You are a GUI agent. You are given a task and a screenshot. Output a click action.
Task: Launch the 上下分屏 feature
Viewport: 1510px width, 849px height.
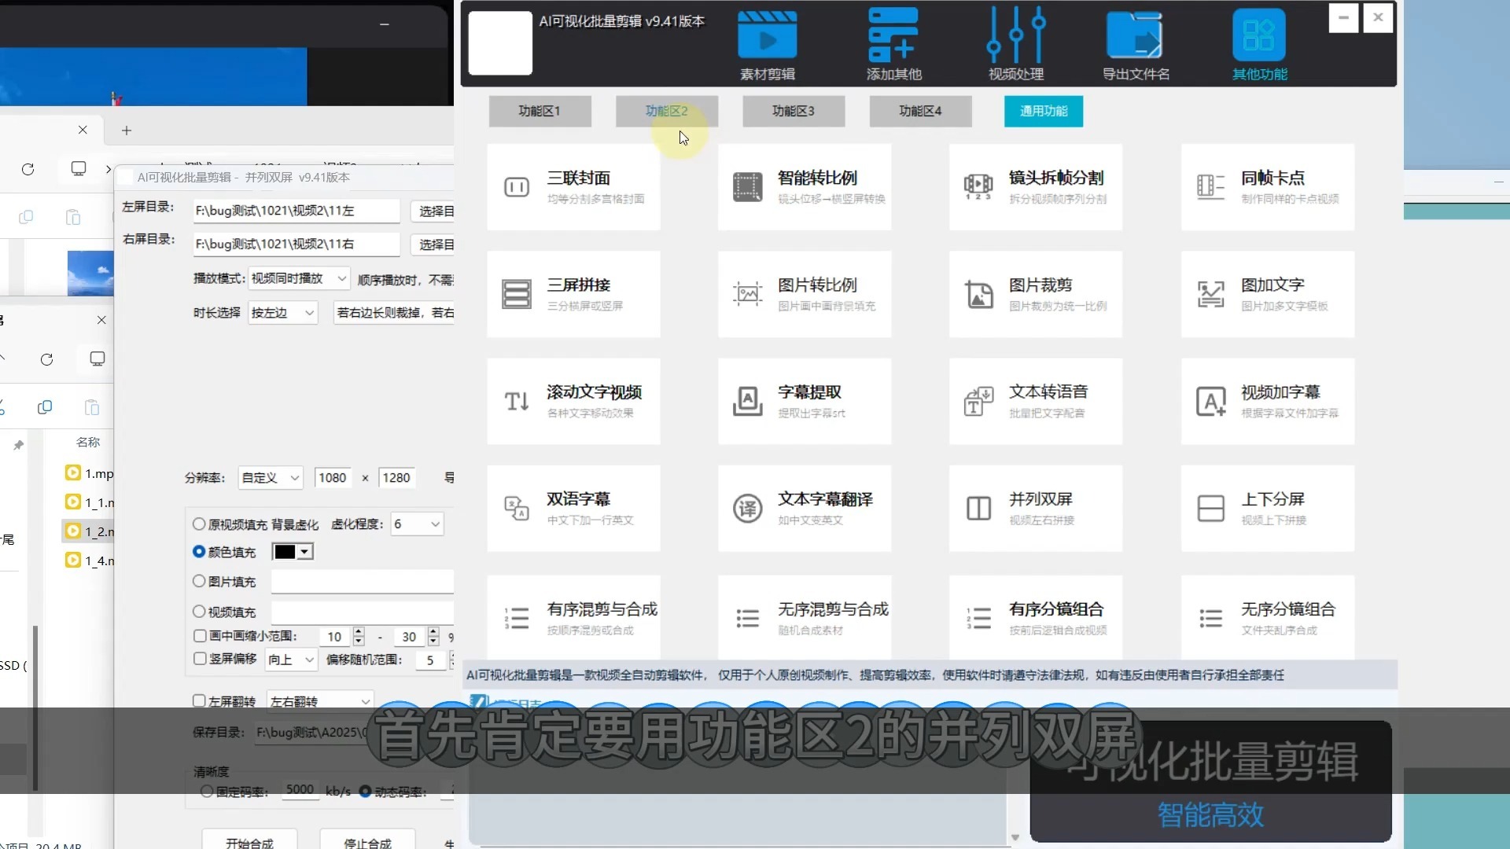[1267, 508]
